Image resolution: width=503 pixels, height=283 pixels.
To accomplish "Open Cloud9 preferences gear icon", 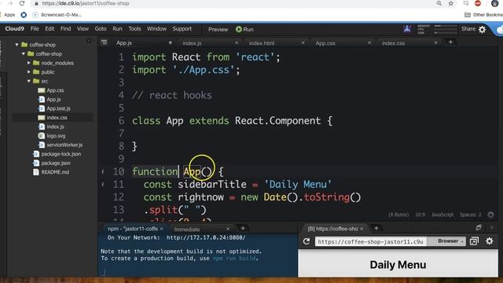I will 482,30.
